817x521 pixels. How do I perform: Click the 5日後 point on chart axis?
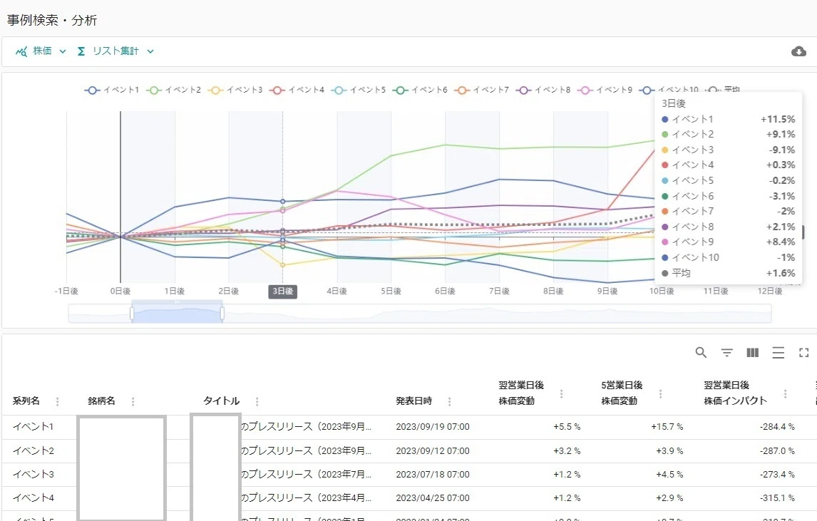point(391,291)
